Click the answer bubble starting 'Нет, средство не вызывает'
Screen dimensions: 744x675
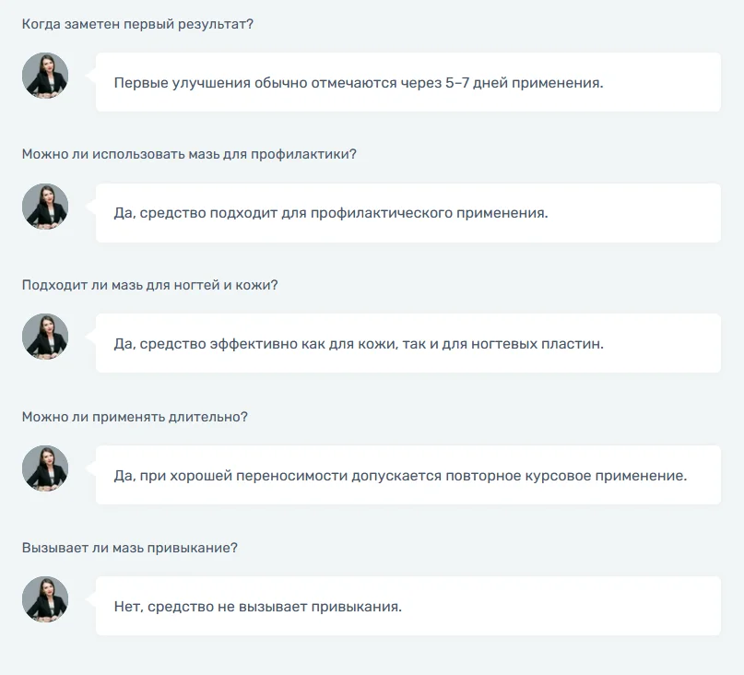coord(407,607)
